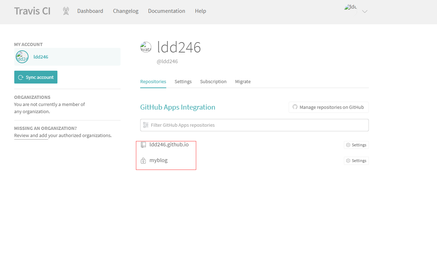This screenshot has width=437, height=277.
Task: Open the Help menu
Action: 200,11
